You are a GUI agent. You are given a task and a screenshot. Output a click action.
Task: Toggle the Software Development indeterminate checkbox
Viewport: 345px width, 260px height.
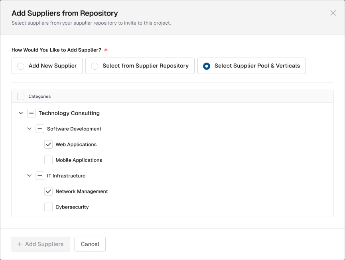point(40,129)
